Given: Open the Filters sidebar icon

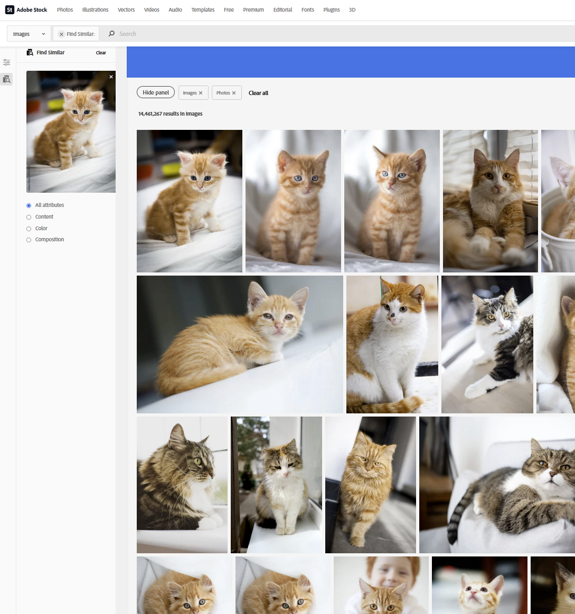Looking at the screenshot, I should (x=6, y=62).
